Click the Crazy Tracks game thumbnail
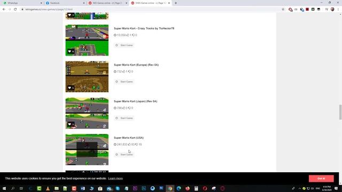342x192 pixels. [x=87, y=41]
